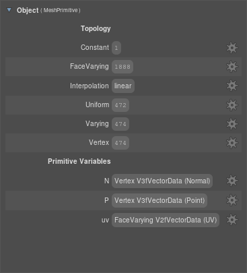
Task: Select the Varying value 474
Action: pos(120,124)
